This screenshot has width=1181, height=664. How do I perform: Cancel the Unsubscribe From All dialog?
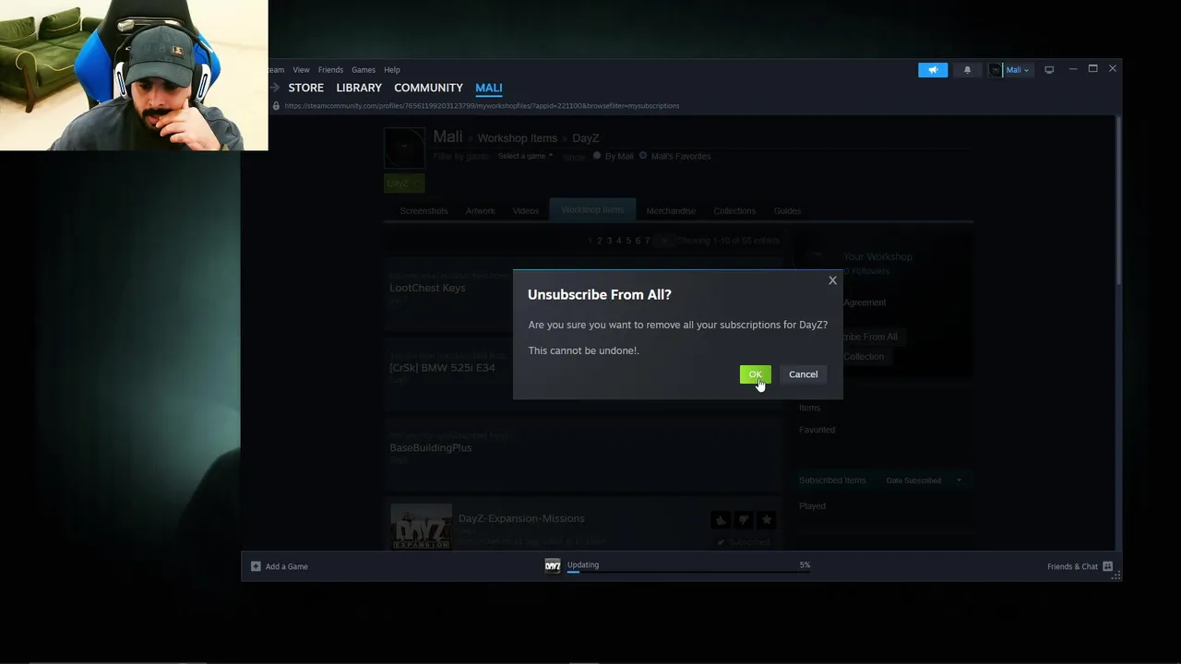click(x=803, y=374)
